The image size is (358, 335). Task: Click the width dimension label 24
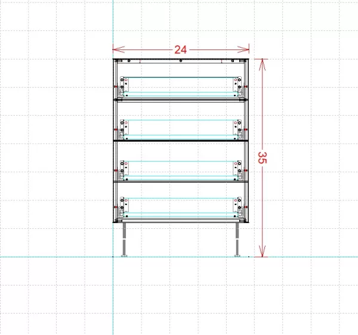(181, 49)
